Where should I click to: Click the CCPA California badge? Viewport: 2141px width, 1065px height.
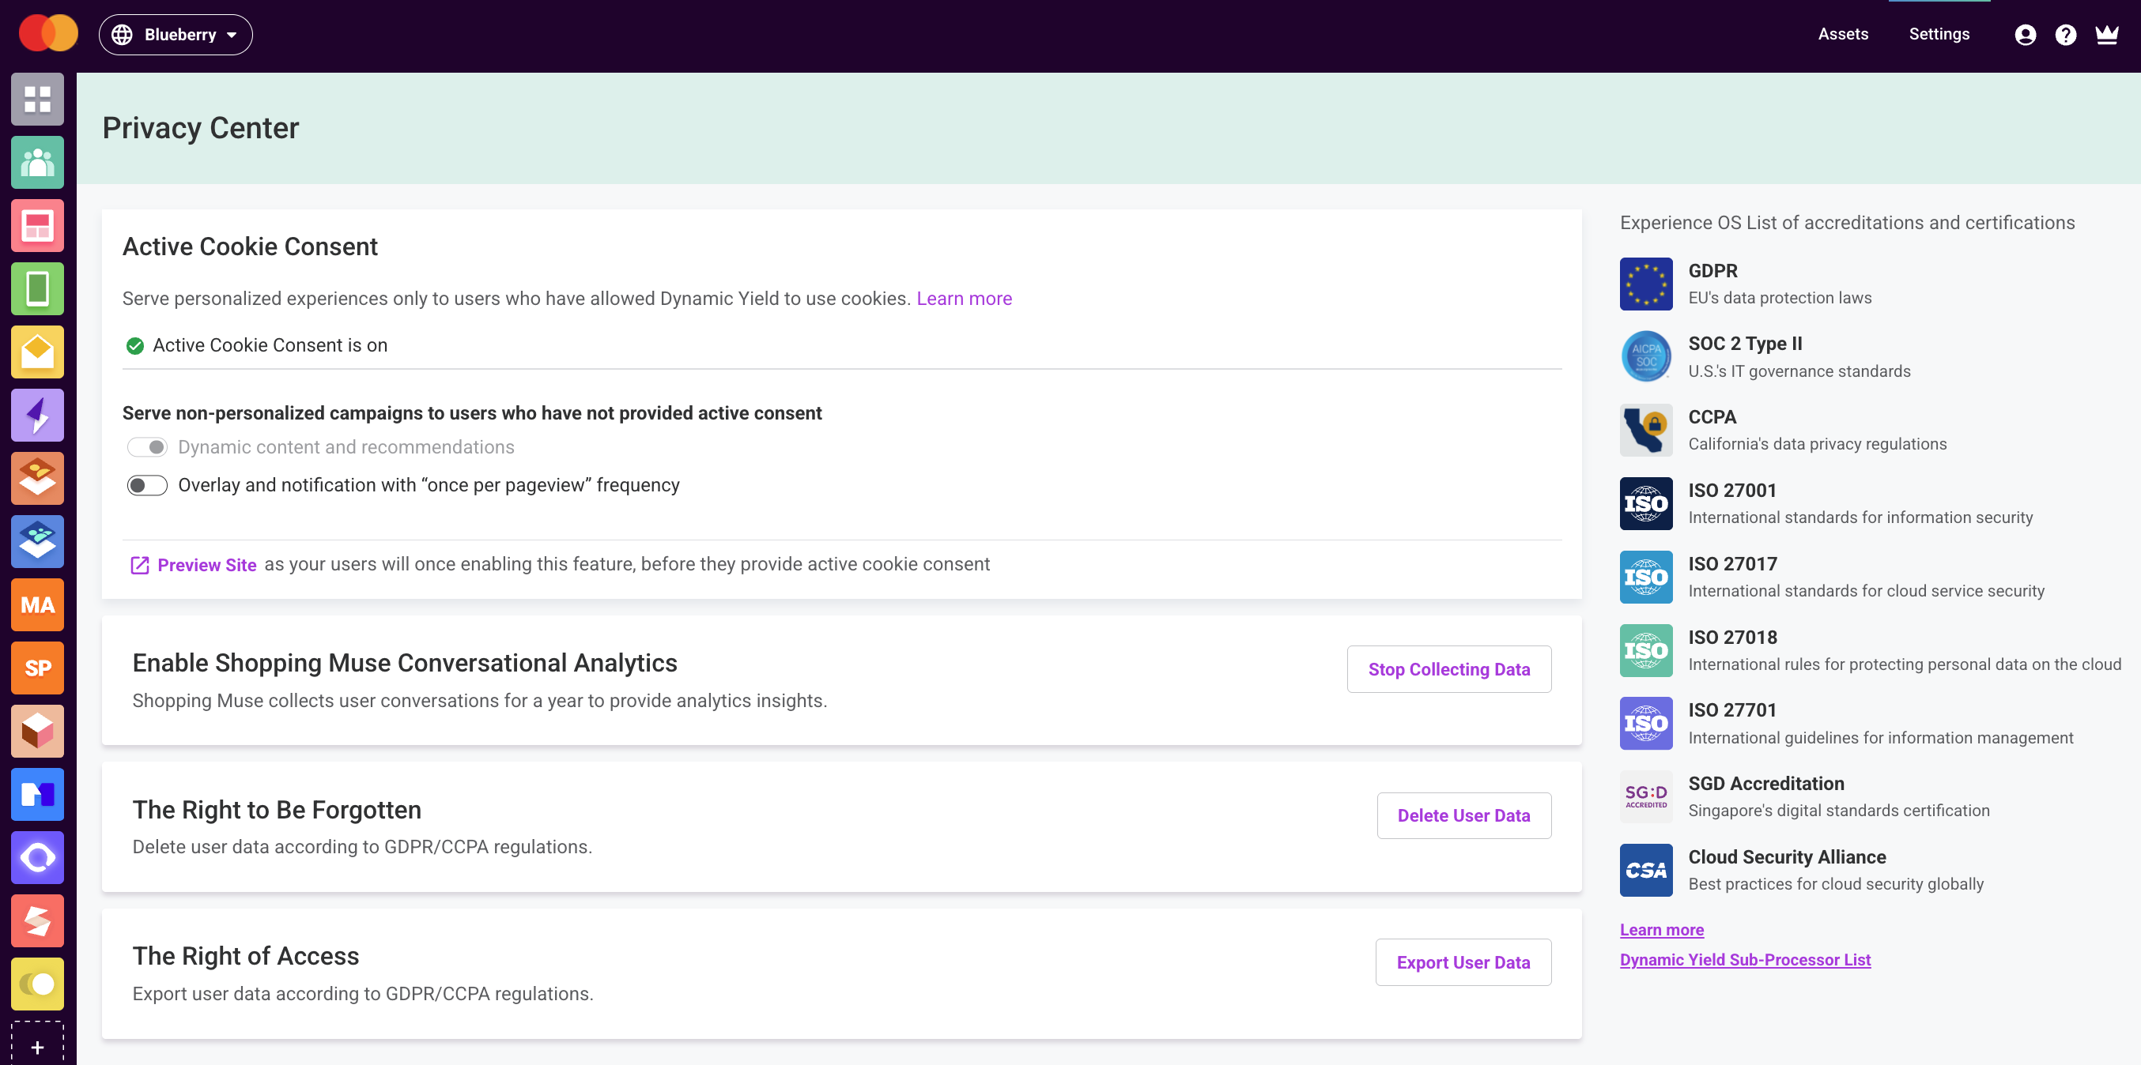coord(1645,431)
